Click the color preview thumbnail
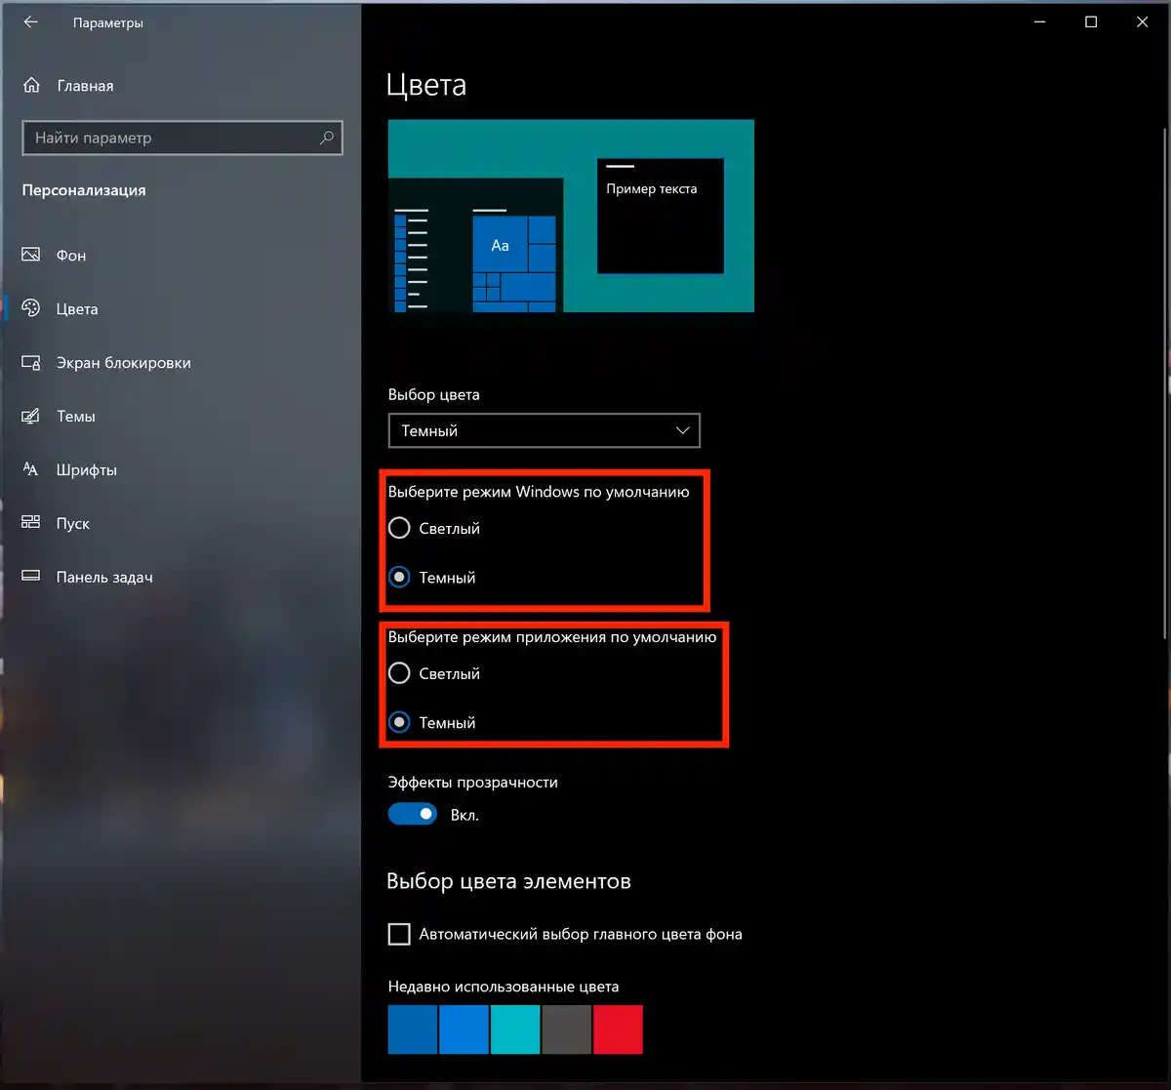The width and height of the screenshot is (1171, 1090). point(571,216)
